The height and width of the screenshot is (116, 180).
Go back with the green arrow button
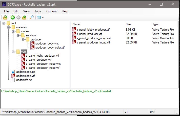[x=13, y=17]
